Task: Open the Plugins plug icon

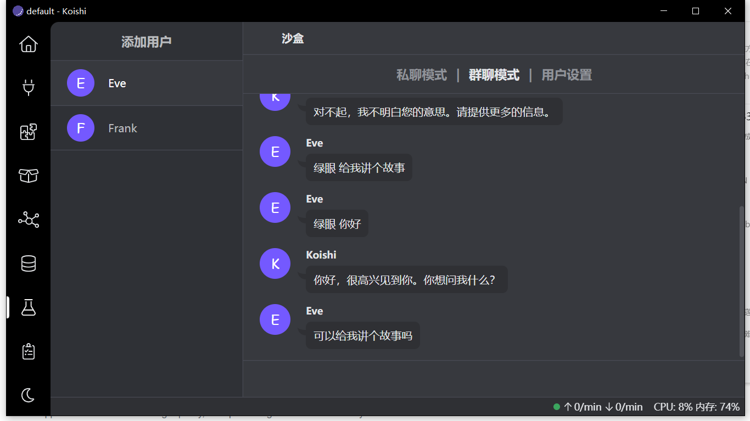Action: (29, 88)
